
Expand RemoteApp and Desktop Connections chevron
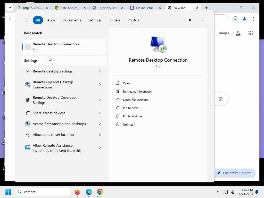point(100,84)
